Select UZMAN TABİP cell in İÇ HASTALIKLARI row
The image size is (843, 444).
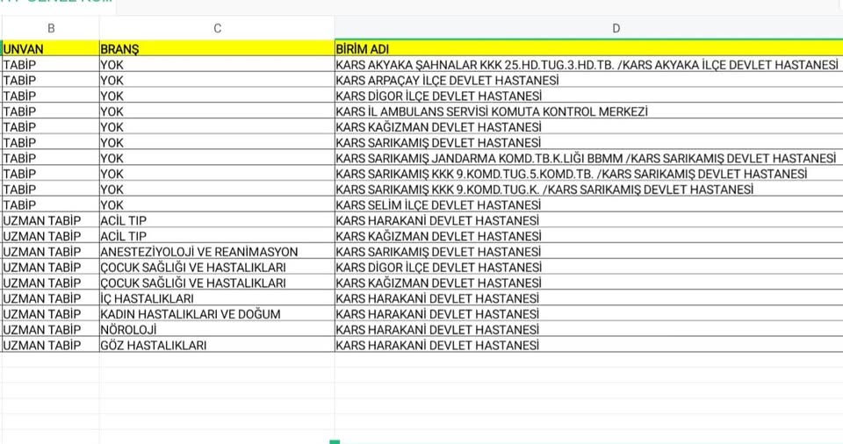click(x=51, y=298)
